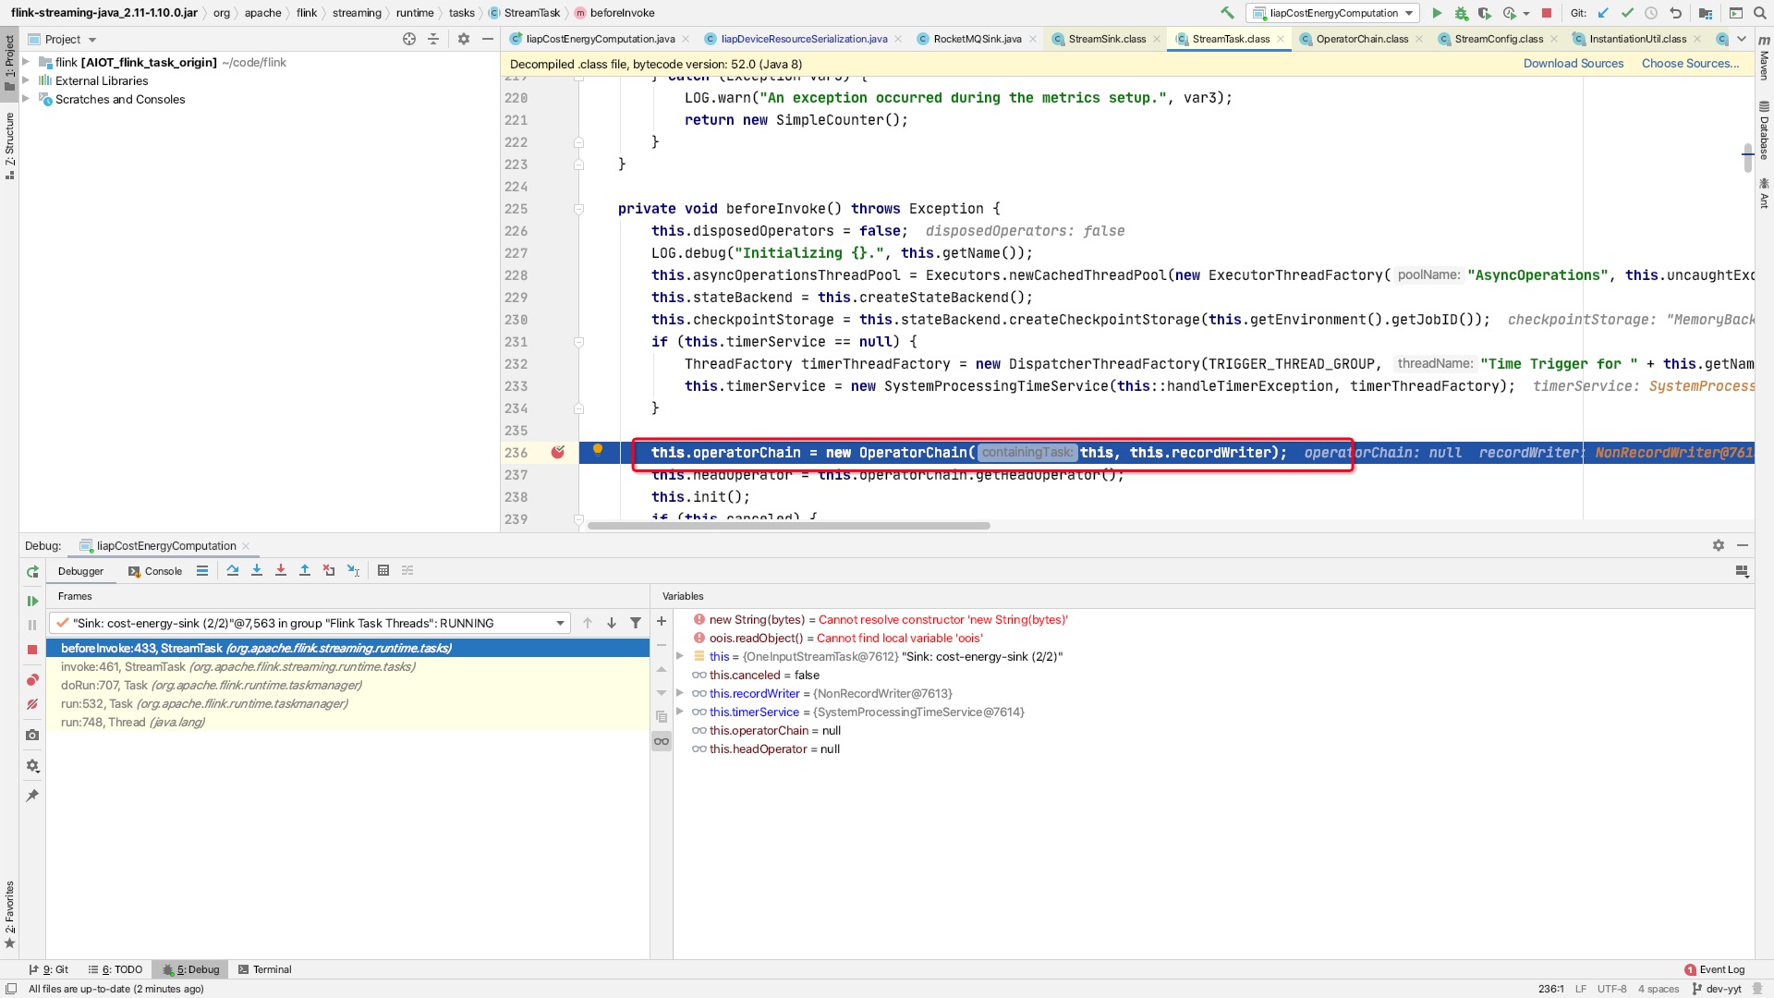Viewport: 1774px width, 998px height.
Task: Open Search Everywhere magnifier icon
Action: tap(1760, 13)
